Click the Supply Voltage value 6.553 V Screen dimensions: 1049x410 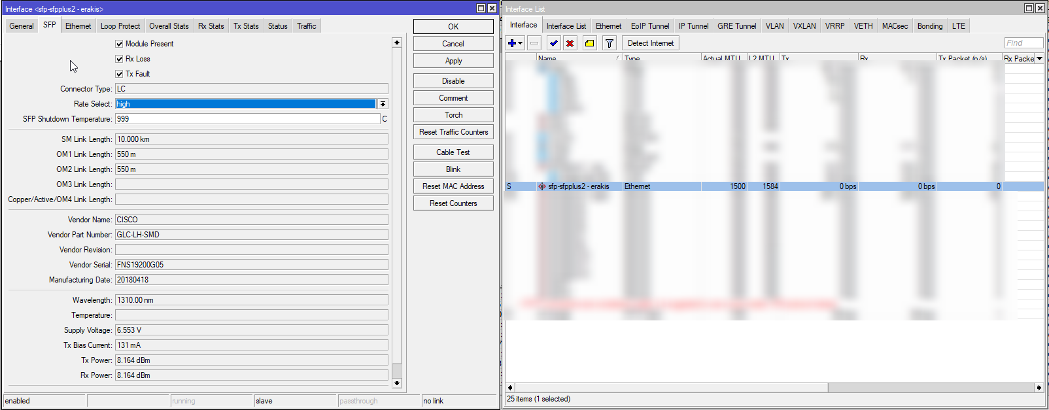click(252, 330)
